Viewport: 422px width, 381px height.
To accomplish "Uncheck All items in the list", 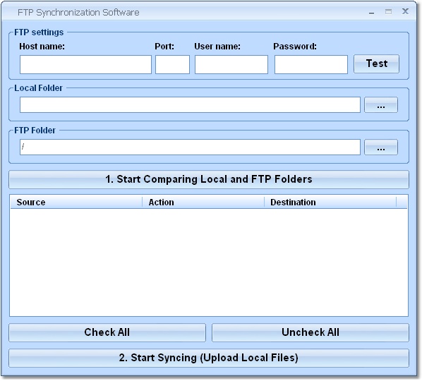I will pos(311,332).
